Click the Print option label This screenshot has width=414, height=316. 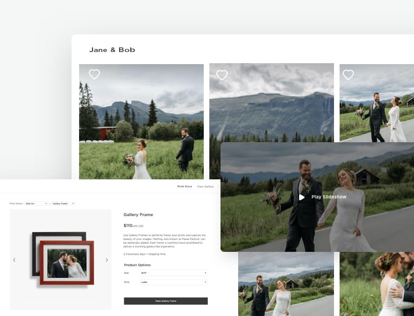[x=127, y=282]
